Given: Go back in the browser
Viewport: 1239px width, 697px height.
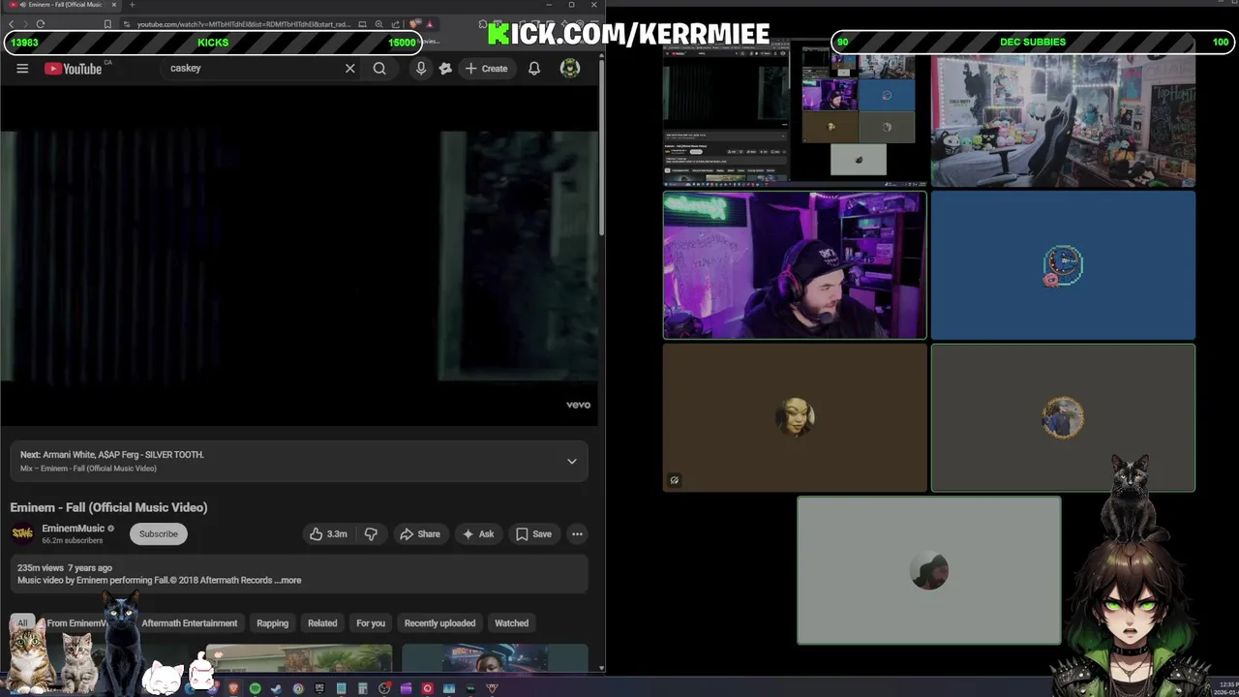Looking at the screenshot, I should point(12,23).
